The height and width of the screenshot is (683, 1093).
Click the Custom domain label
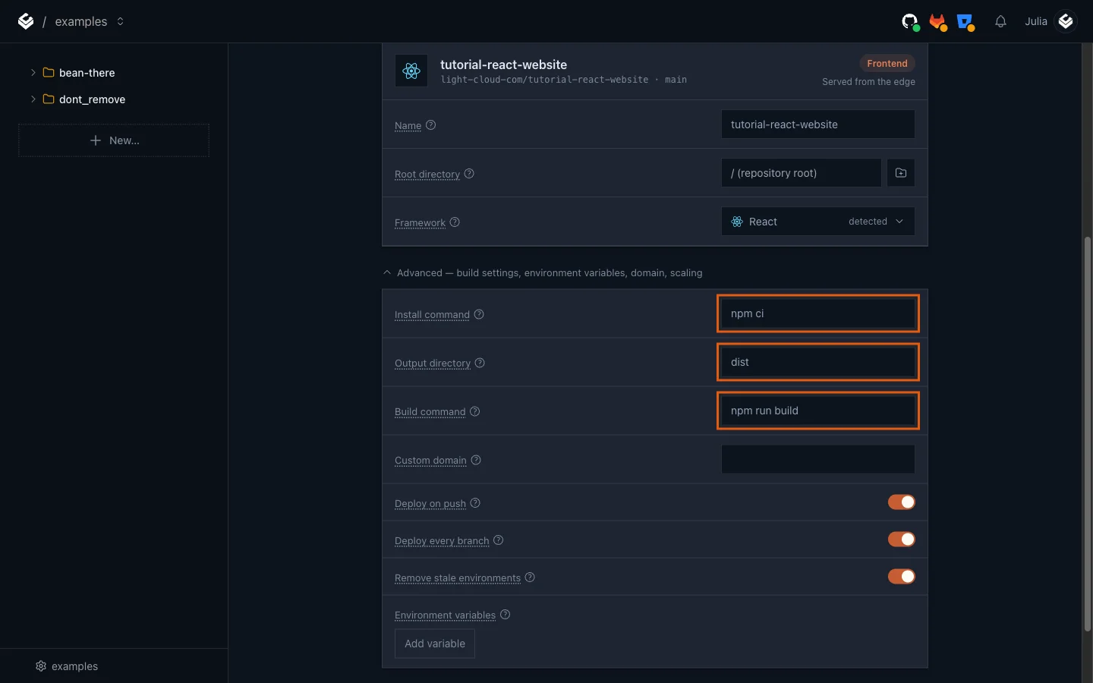430,461
